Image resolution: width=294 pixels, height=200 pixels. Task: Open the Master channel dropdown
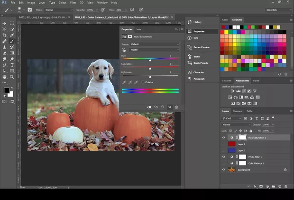pos(155,50)
